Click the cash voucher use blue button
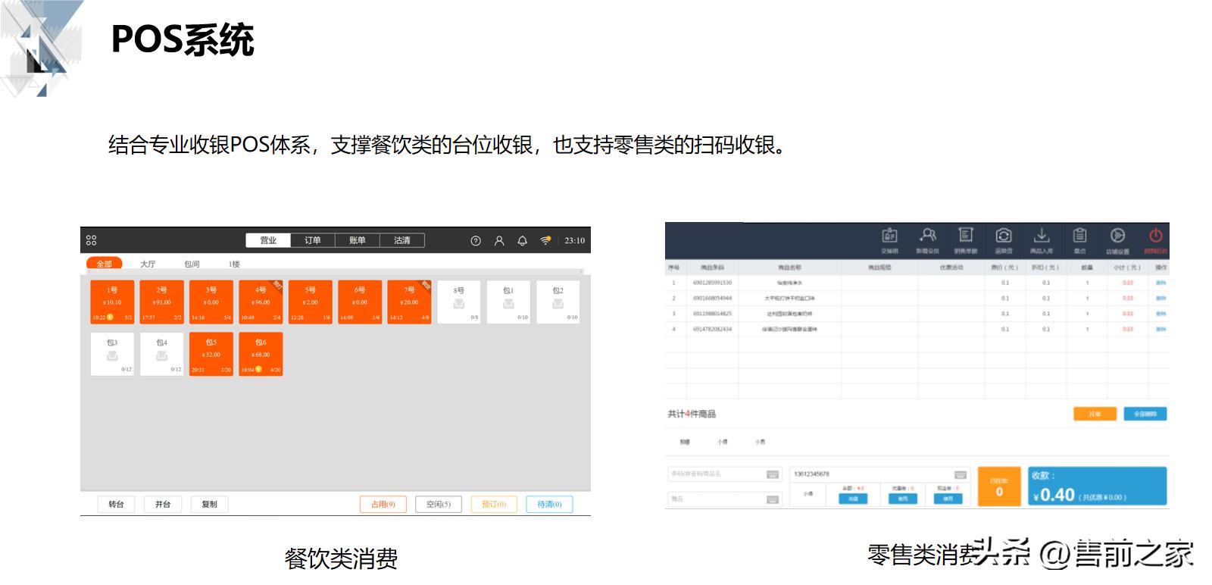Screen dimensions: 1212x585 pos(948,499)
